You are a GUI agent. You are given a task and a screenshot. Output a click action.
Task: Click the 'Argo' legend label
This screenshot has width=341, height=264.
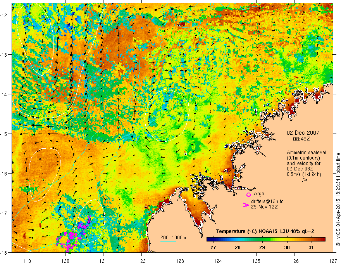259,194
